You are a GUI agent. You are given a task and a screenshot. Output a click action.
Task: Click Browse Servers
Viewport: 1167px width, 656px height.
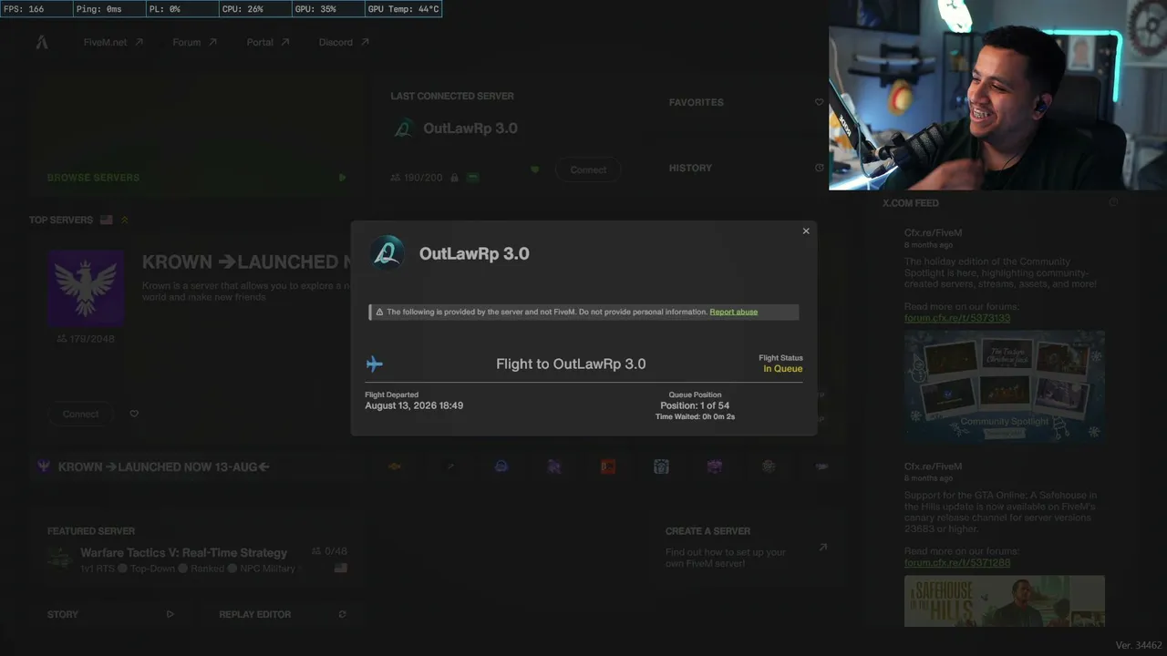pos(93,178)
